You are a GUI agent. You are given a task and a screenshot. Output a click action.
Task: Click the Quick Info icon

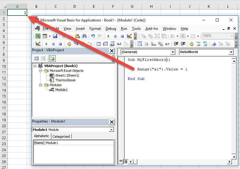coord(154,44)
